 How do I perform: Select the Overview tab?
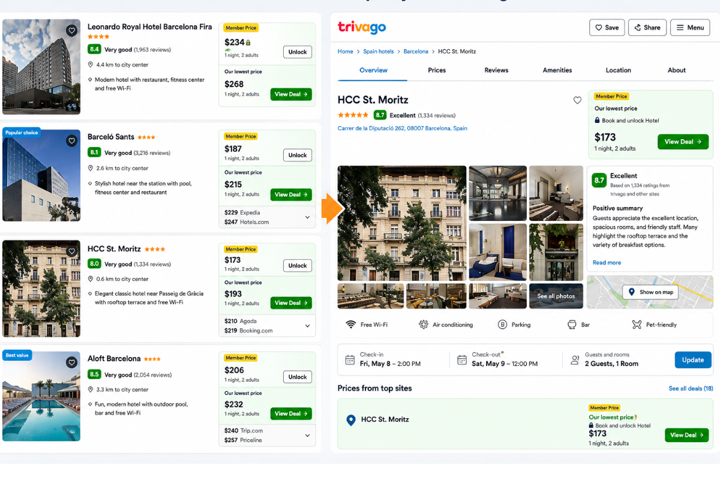(x=373, y=70)
